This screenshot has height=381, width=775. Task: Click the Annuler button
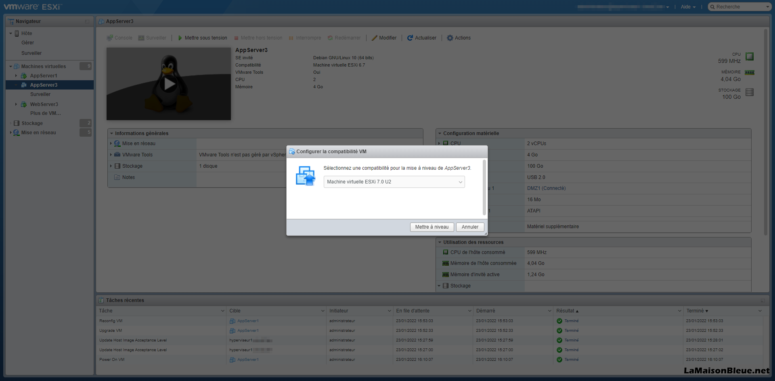click(x=470, y=227)
